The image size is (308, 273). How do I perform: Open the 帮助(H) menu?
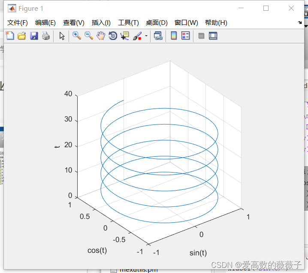[x=216, y=23]
